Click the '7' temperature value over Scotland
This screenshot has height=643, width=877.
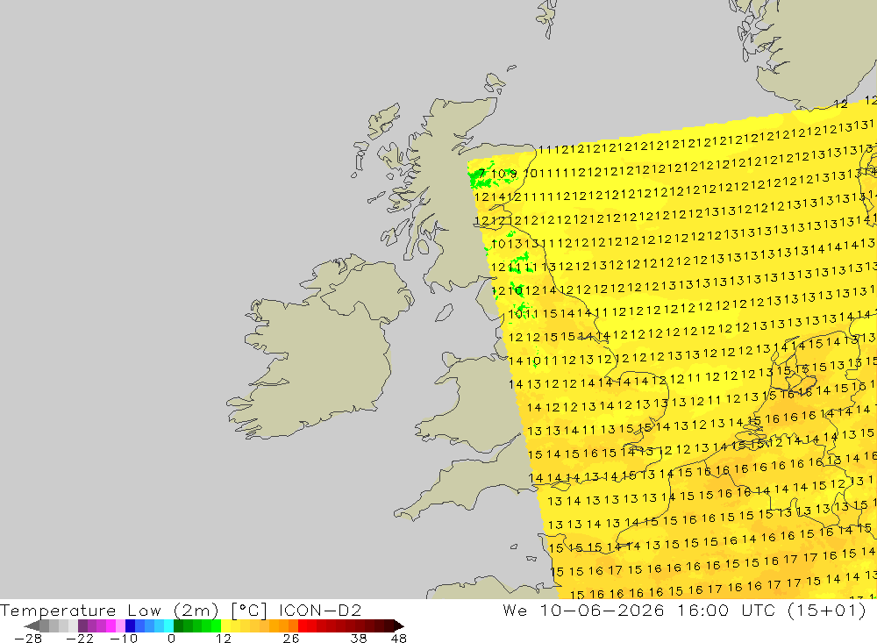(481, 173)
